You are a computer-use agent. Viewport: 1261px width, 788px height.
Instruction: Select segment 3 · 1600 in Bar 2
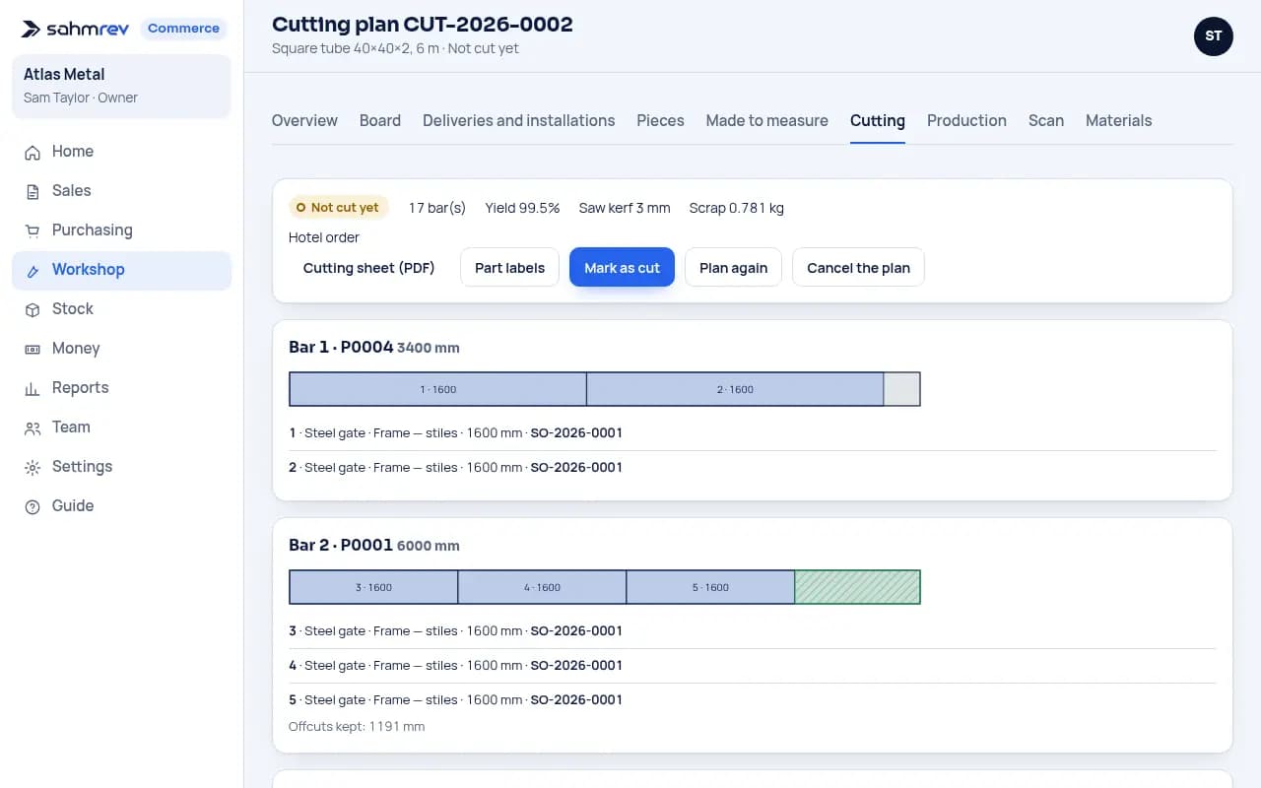[373, 587]
